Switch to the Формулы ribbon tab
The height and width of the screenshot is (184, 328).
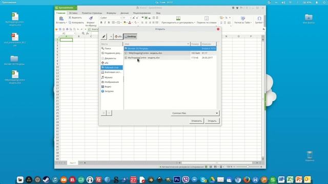pos(111,13)
